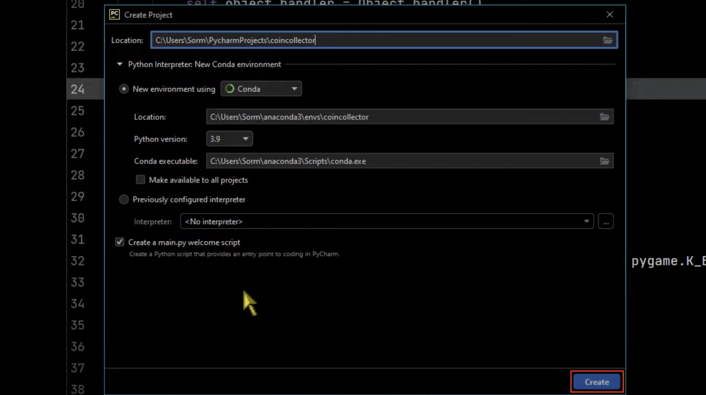The image size is (706, 395).
Task: Uncheck Create a main.py welcome script
Action: pyautogui.click(x=120, y=242)
